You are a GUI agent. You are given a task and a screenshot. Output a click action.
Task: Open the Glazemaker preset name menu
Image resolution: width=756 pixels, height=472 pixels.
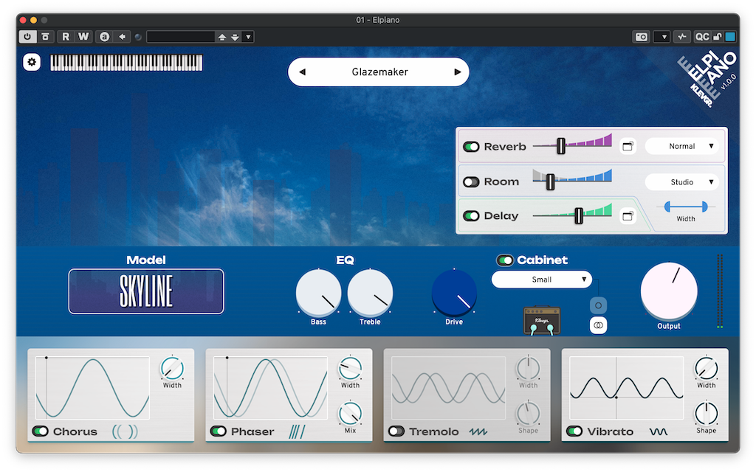click(x=380, y=72)
